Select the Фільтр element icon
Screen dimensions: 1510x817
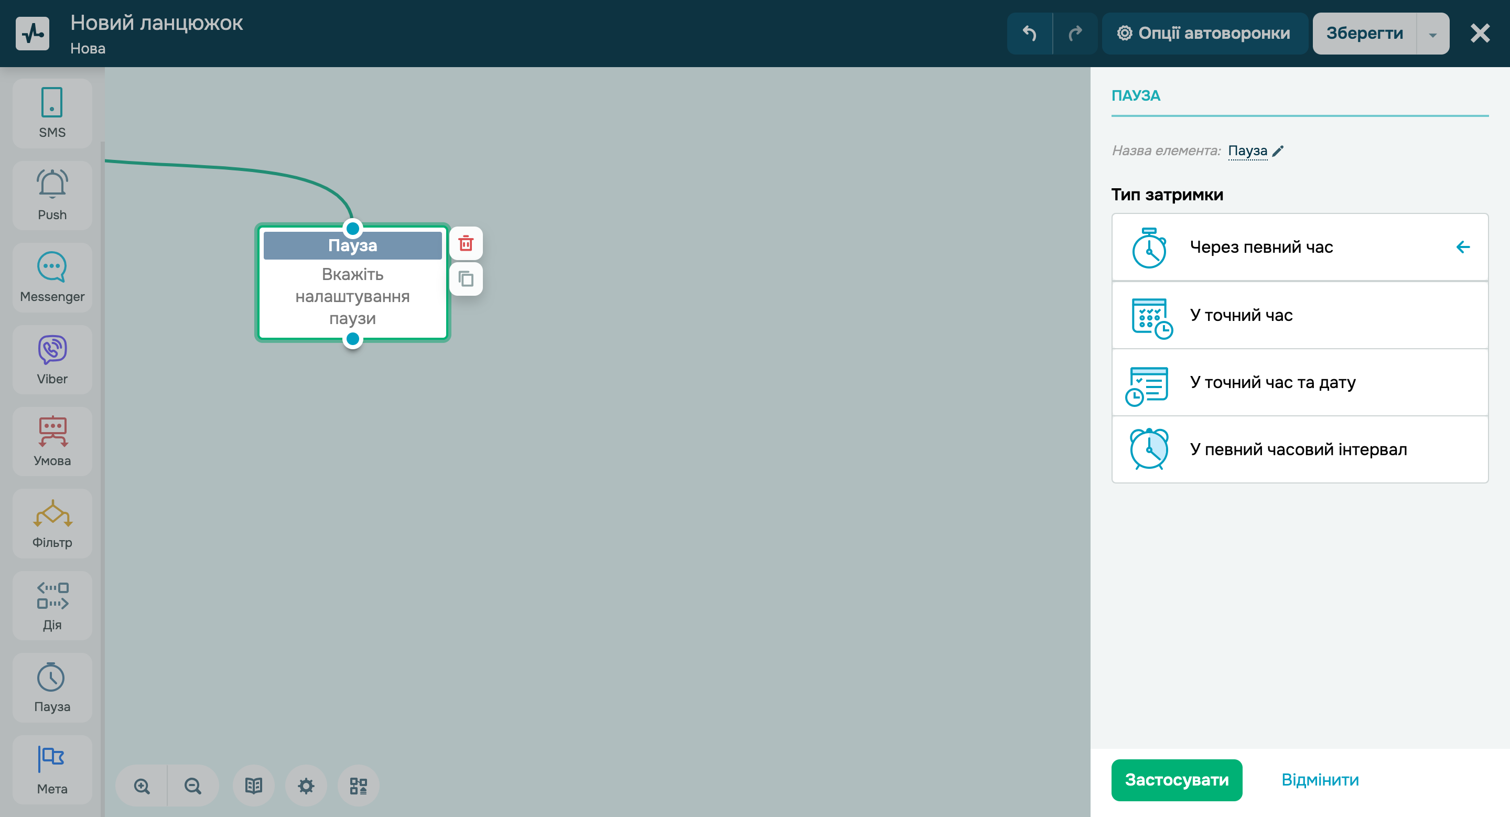[52, 523]
